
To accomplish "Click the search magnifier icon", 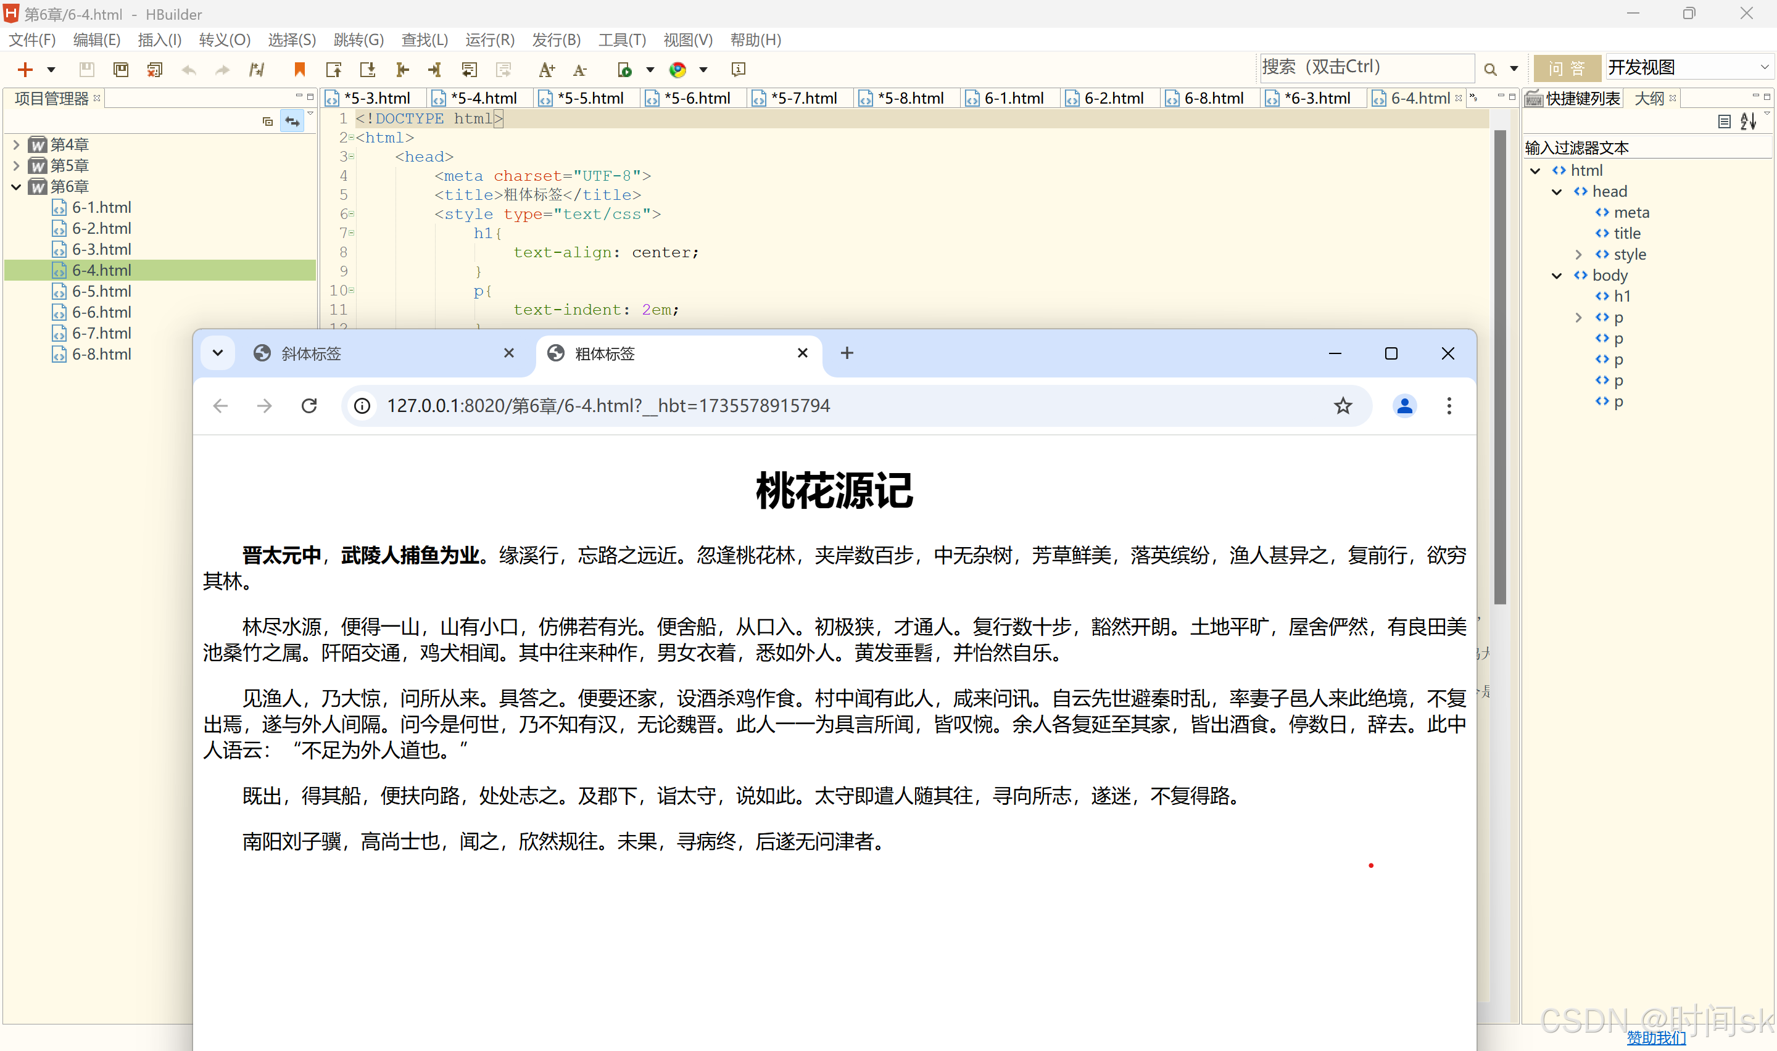I will click(x=1490, y=70).
